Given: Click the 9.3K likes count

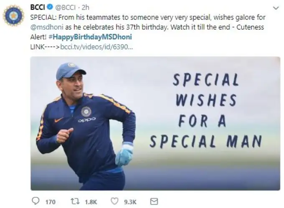Looking at the screenshot, I should [131, 202].
